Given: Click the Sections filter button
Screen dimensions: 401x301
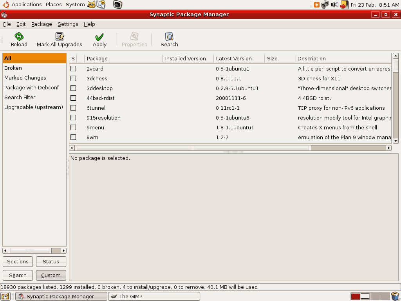Looking at the screenshot, I should pyautogui.click(x=18, y=261).
